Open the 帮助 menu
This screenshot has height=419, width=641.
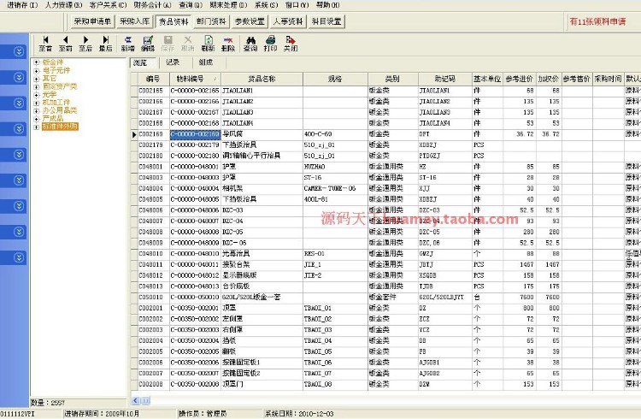(328, 5)
